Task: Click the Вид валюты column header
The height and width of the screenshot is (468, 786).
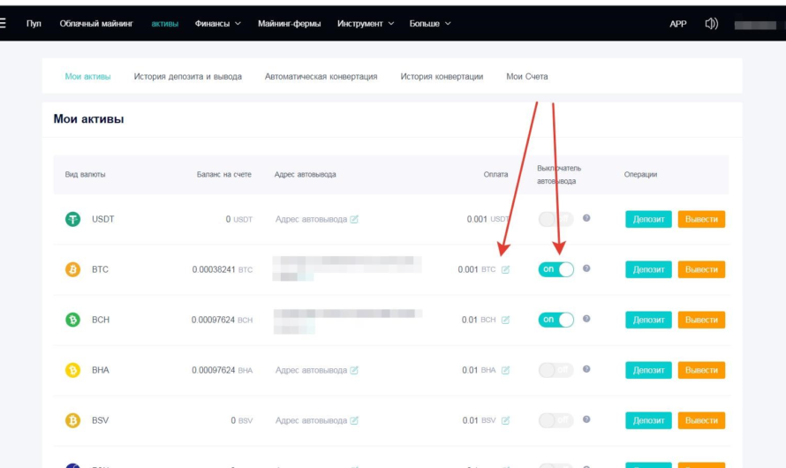Action: (85, 174)
